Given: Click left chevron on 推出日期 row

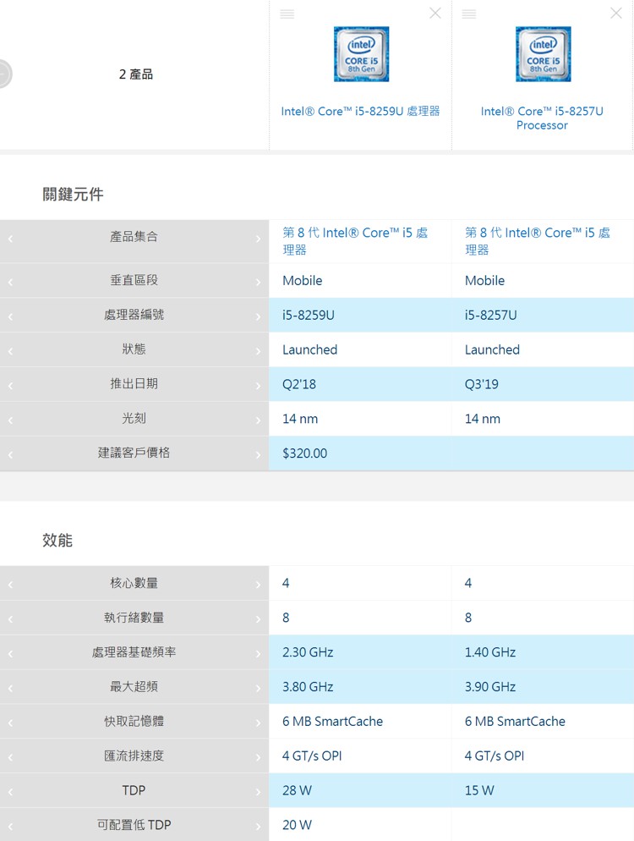Looking at the screenshot, I should (x=10, y=386).
